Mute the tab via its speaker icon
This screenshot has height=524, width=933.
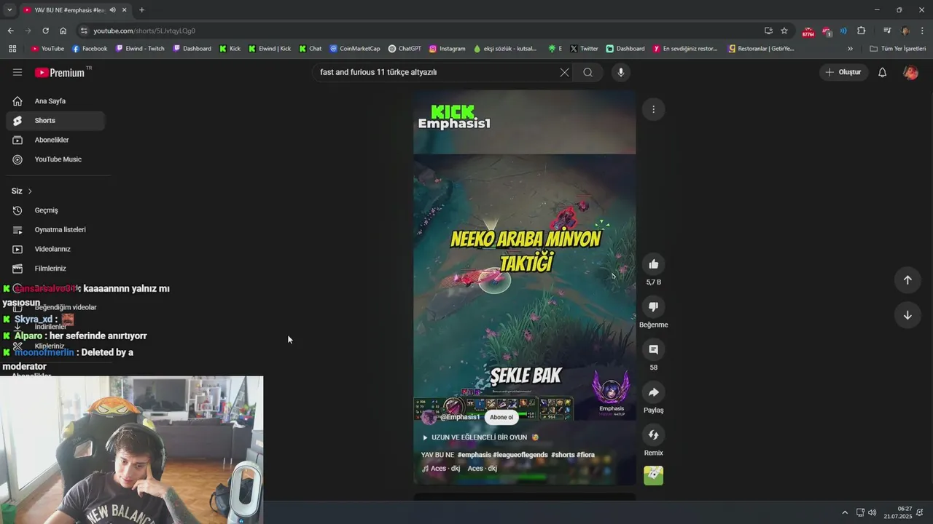coord(112,10)
